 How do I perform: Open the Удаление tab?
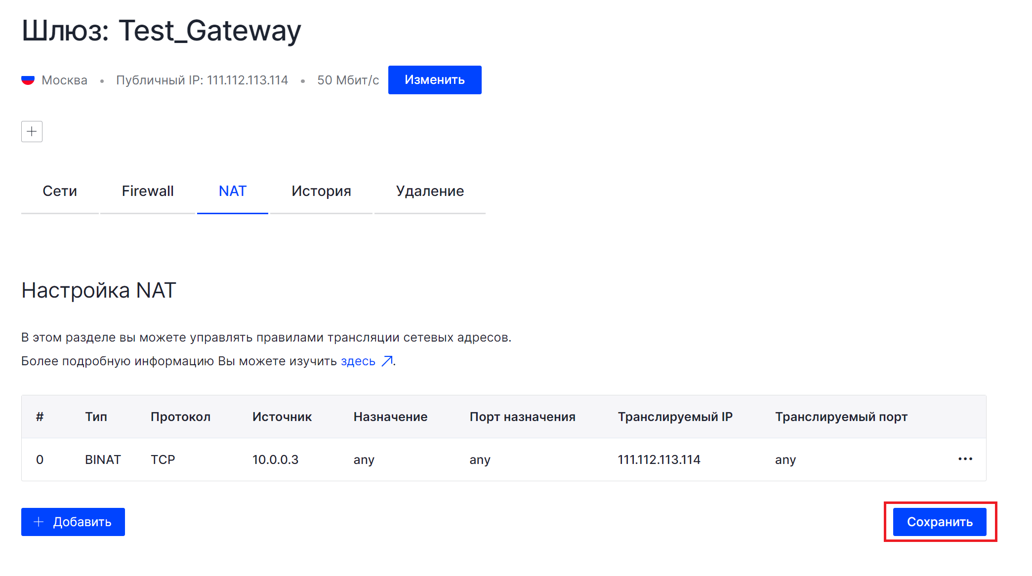click(x=430, y=191)
